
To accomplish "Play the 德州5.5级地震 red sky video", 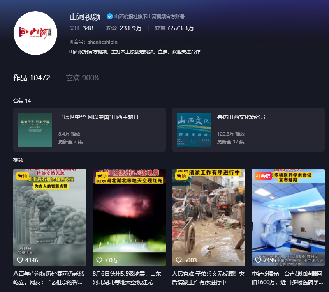I will (x=129, y=218).
